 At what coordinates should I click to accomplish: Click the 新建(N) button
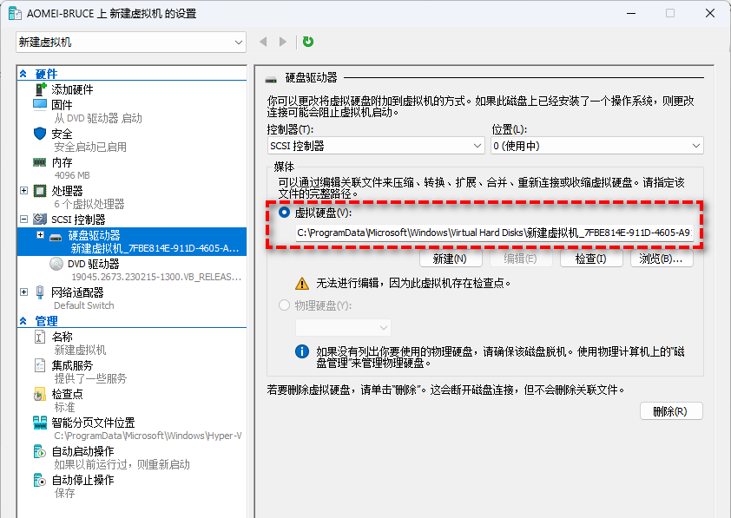[x=450, y=259]
